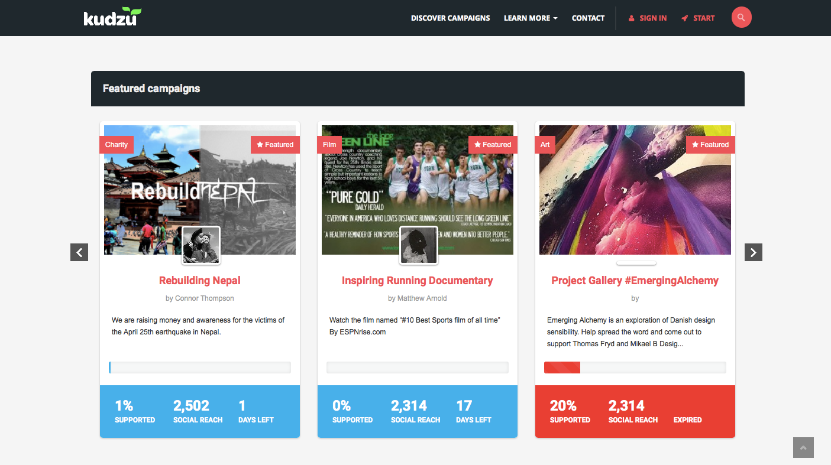This screenshot has width=831, height=465.
Task: Click the Sign In person icon
Action: [x=632, y=18]
